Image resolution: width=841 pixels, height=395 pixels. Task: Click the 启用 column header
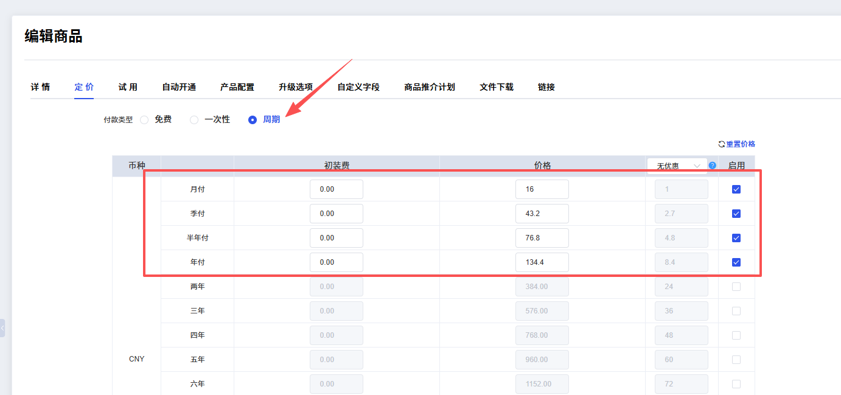click(x=736, y=166)
